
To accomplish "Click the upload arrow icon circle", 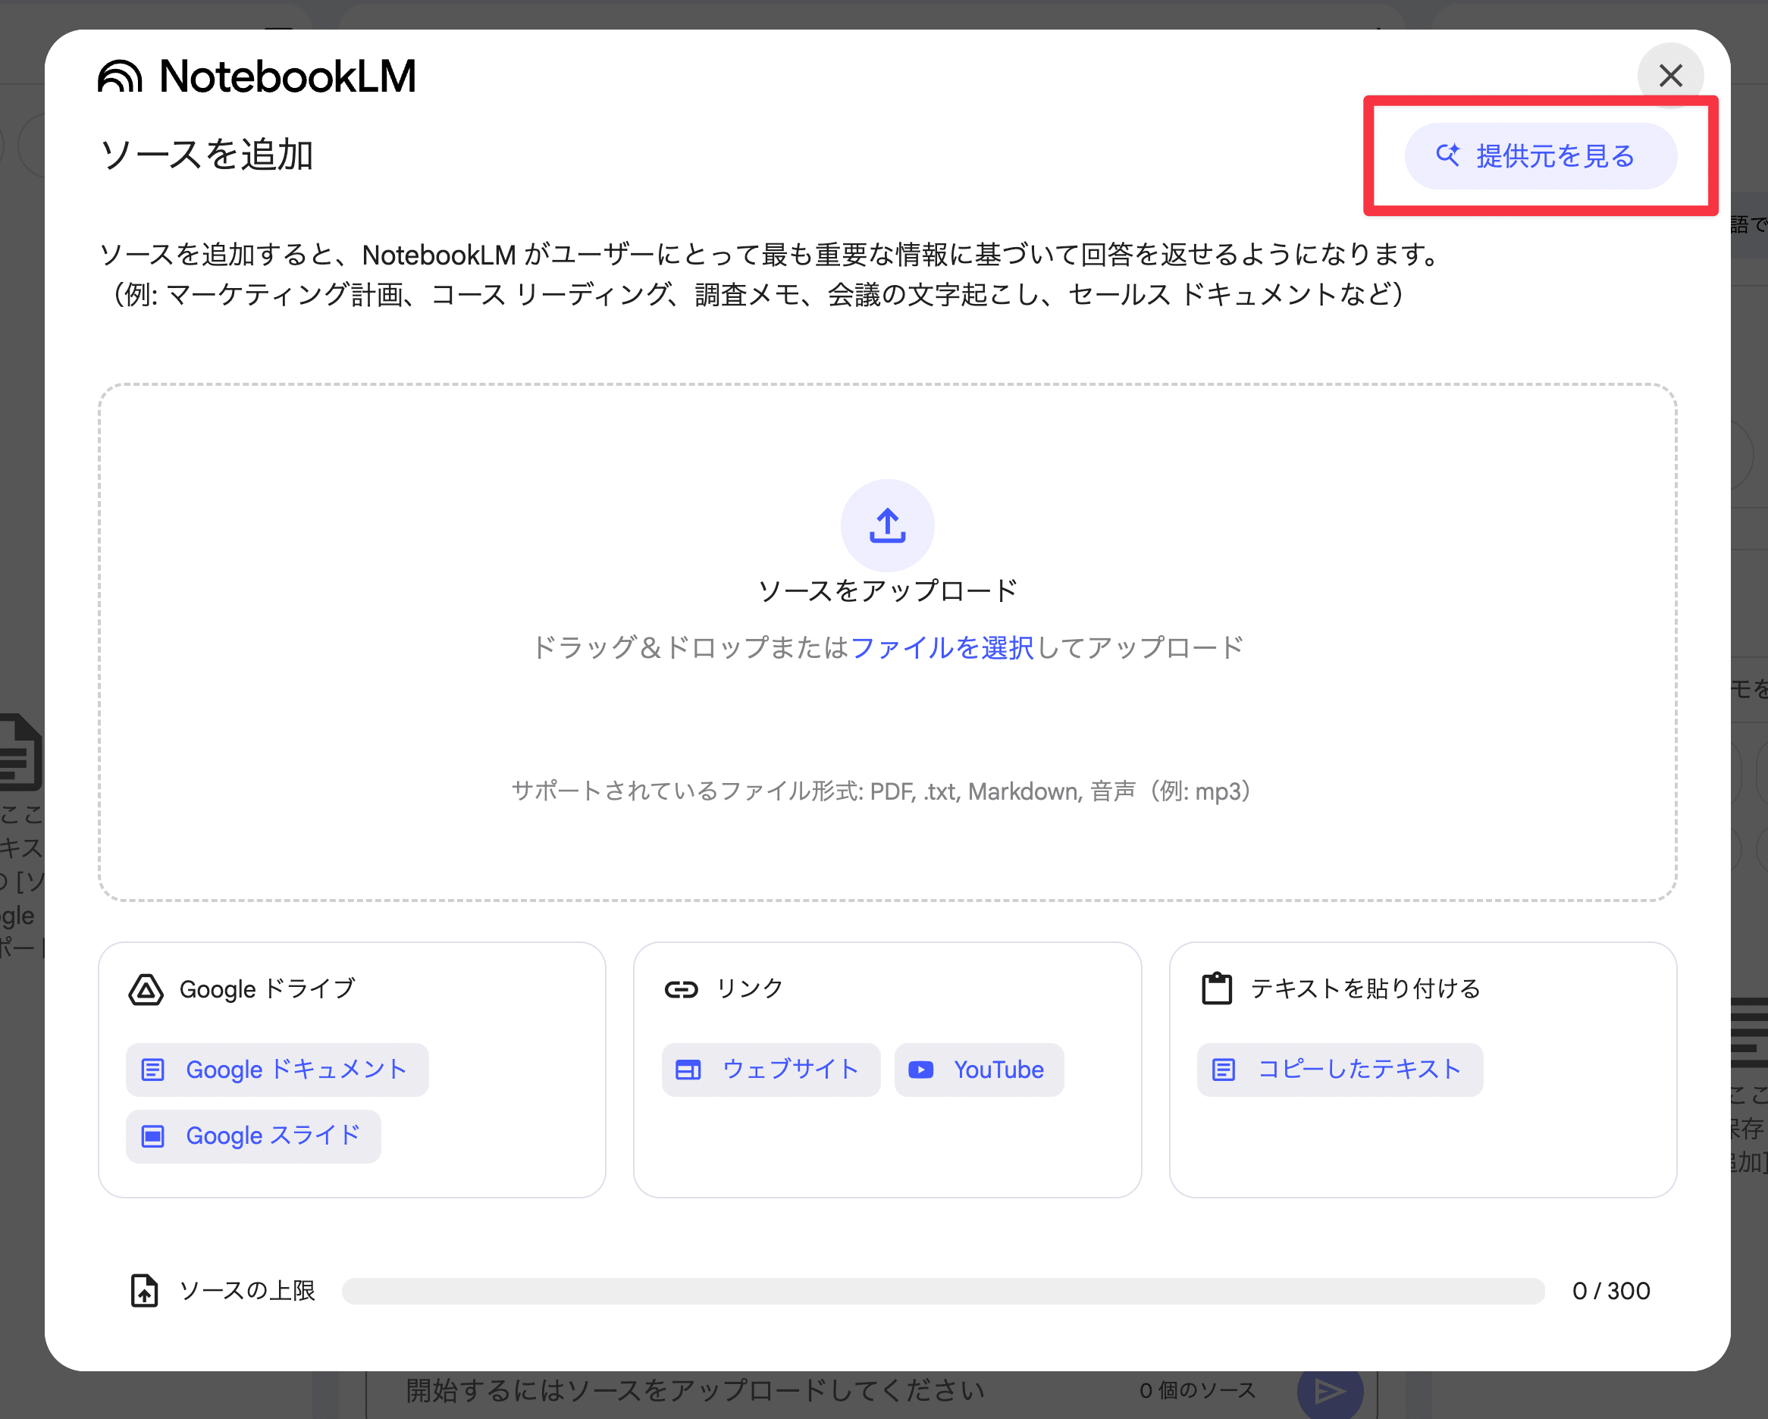I will click(x=886, y=525).
